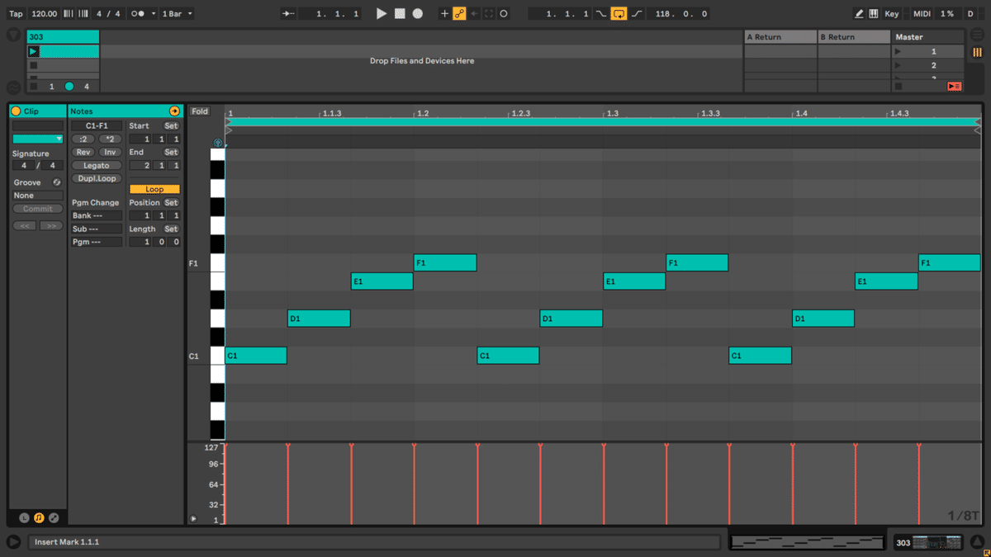Click the Rev button
The width and height of the screenshot is (991, 557).
83,153
